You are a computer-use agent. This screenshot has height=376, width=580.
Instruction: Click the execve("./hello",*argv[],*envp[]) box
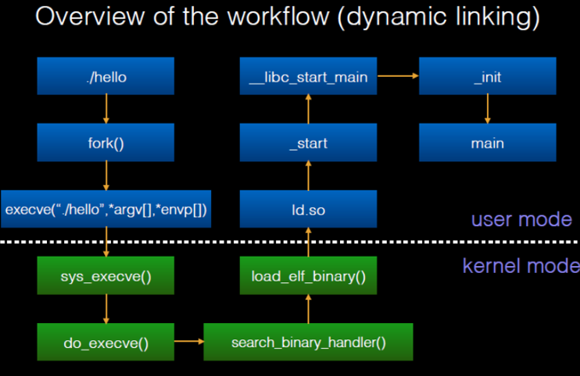(x=106, y=209)
